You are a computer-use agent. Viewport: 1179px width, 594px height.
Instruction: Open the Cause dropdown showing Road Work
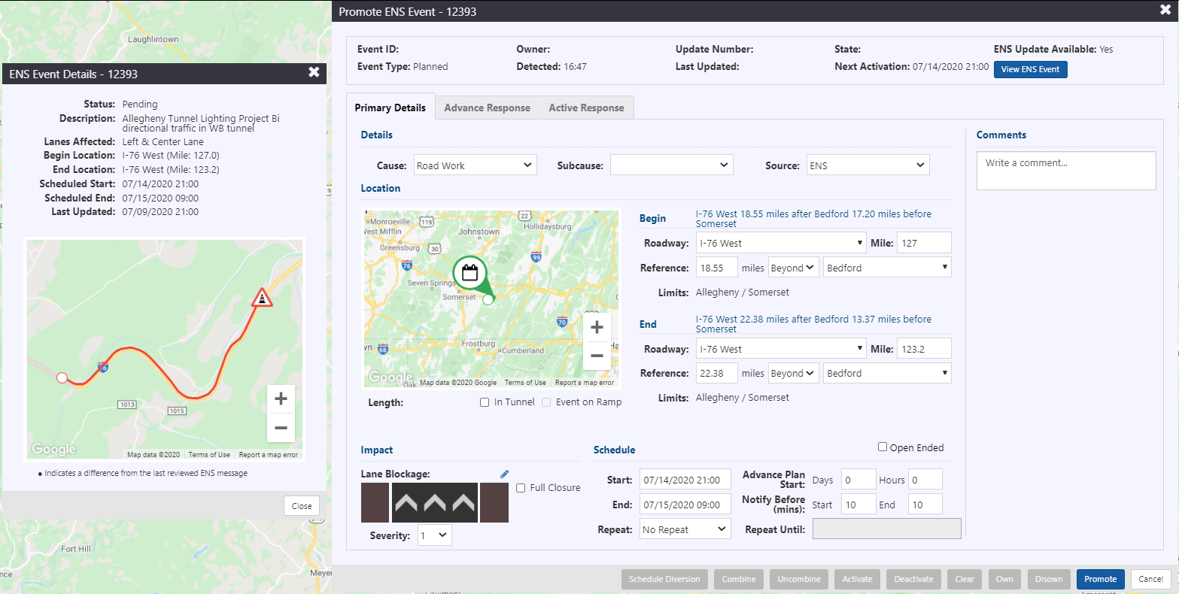tap(476, 165)
